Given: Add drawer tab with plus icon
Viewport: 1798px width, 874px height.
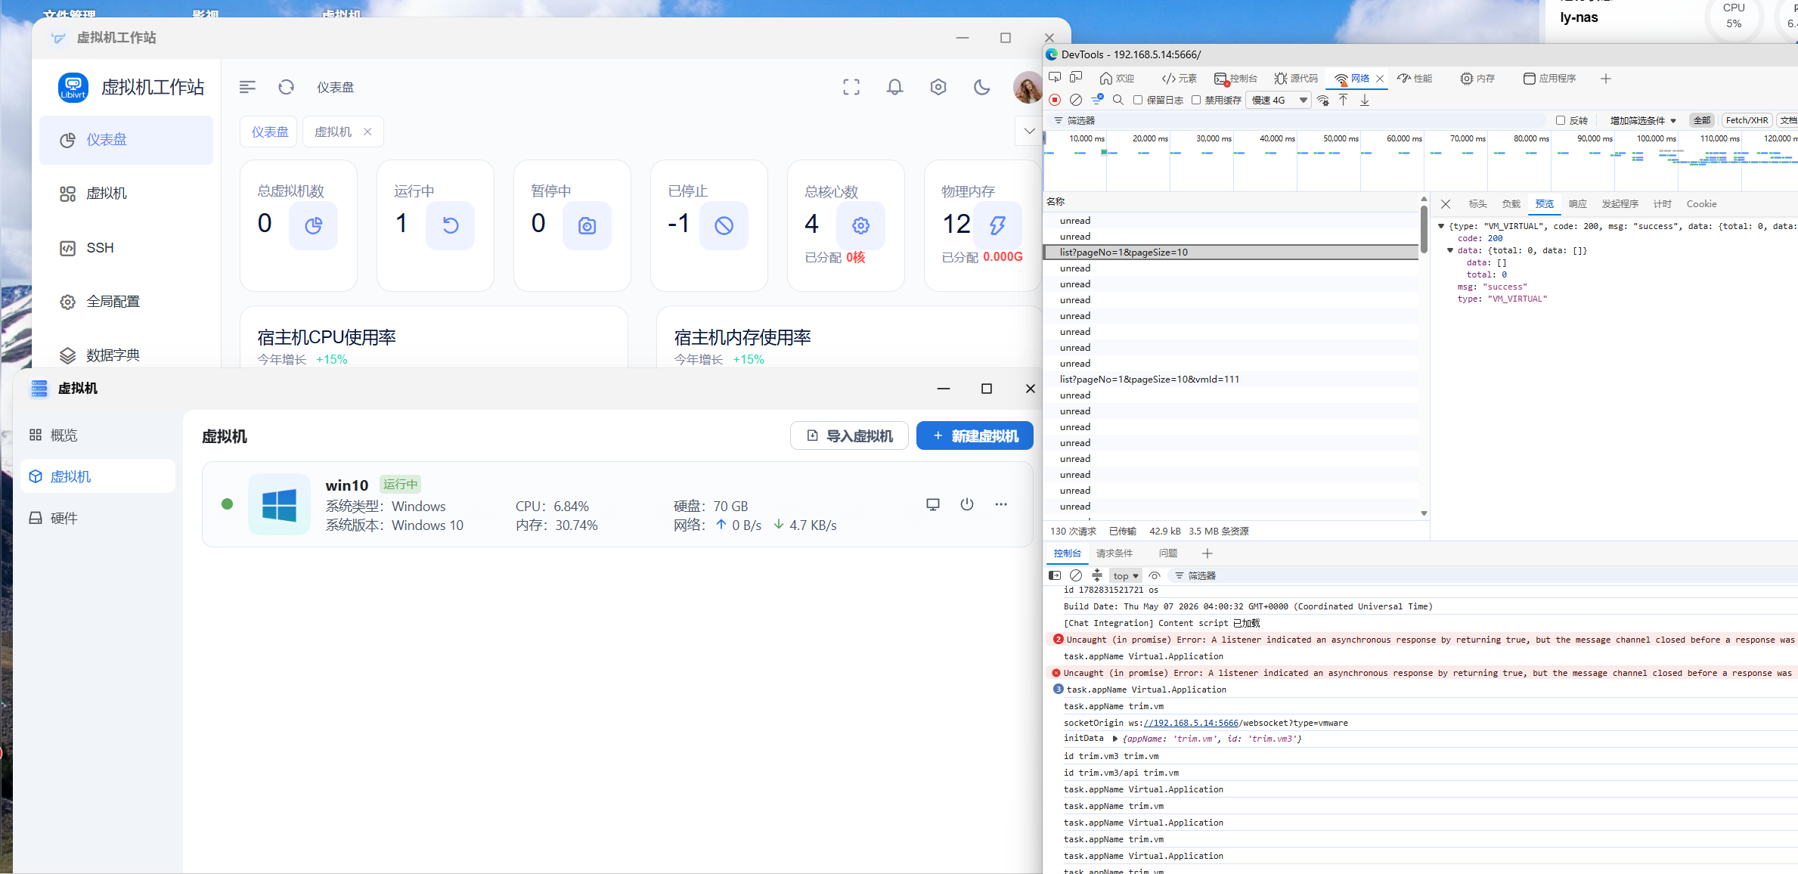Looking at the screenshot, I should [x=1207, y=553].
